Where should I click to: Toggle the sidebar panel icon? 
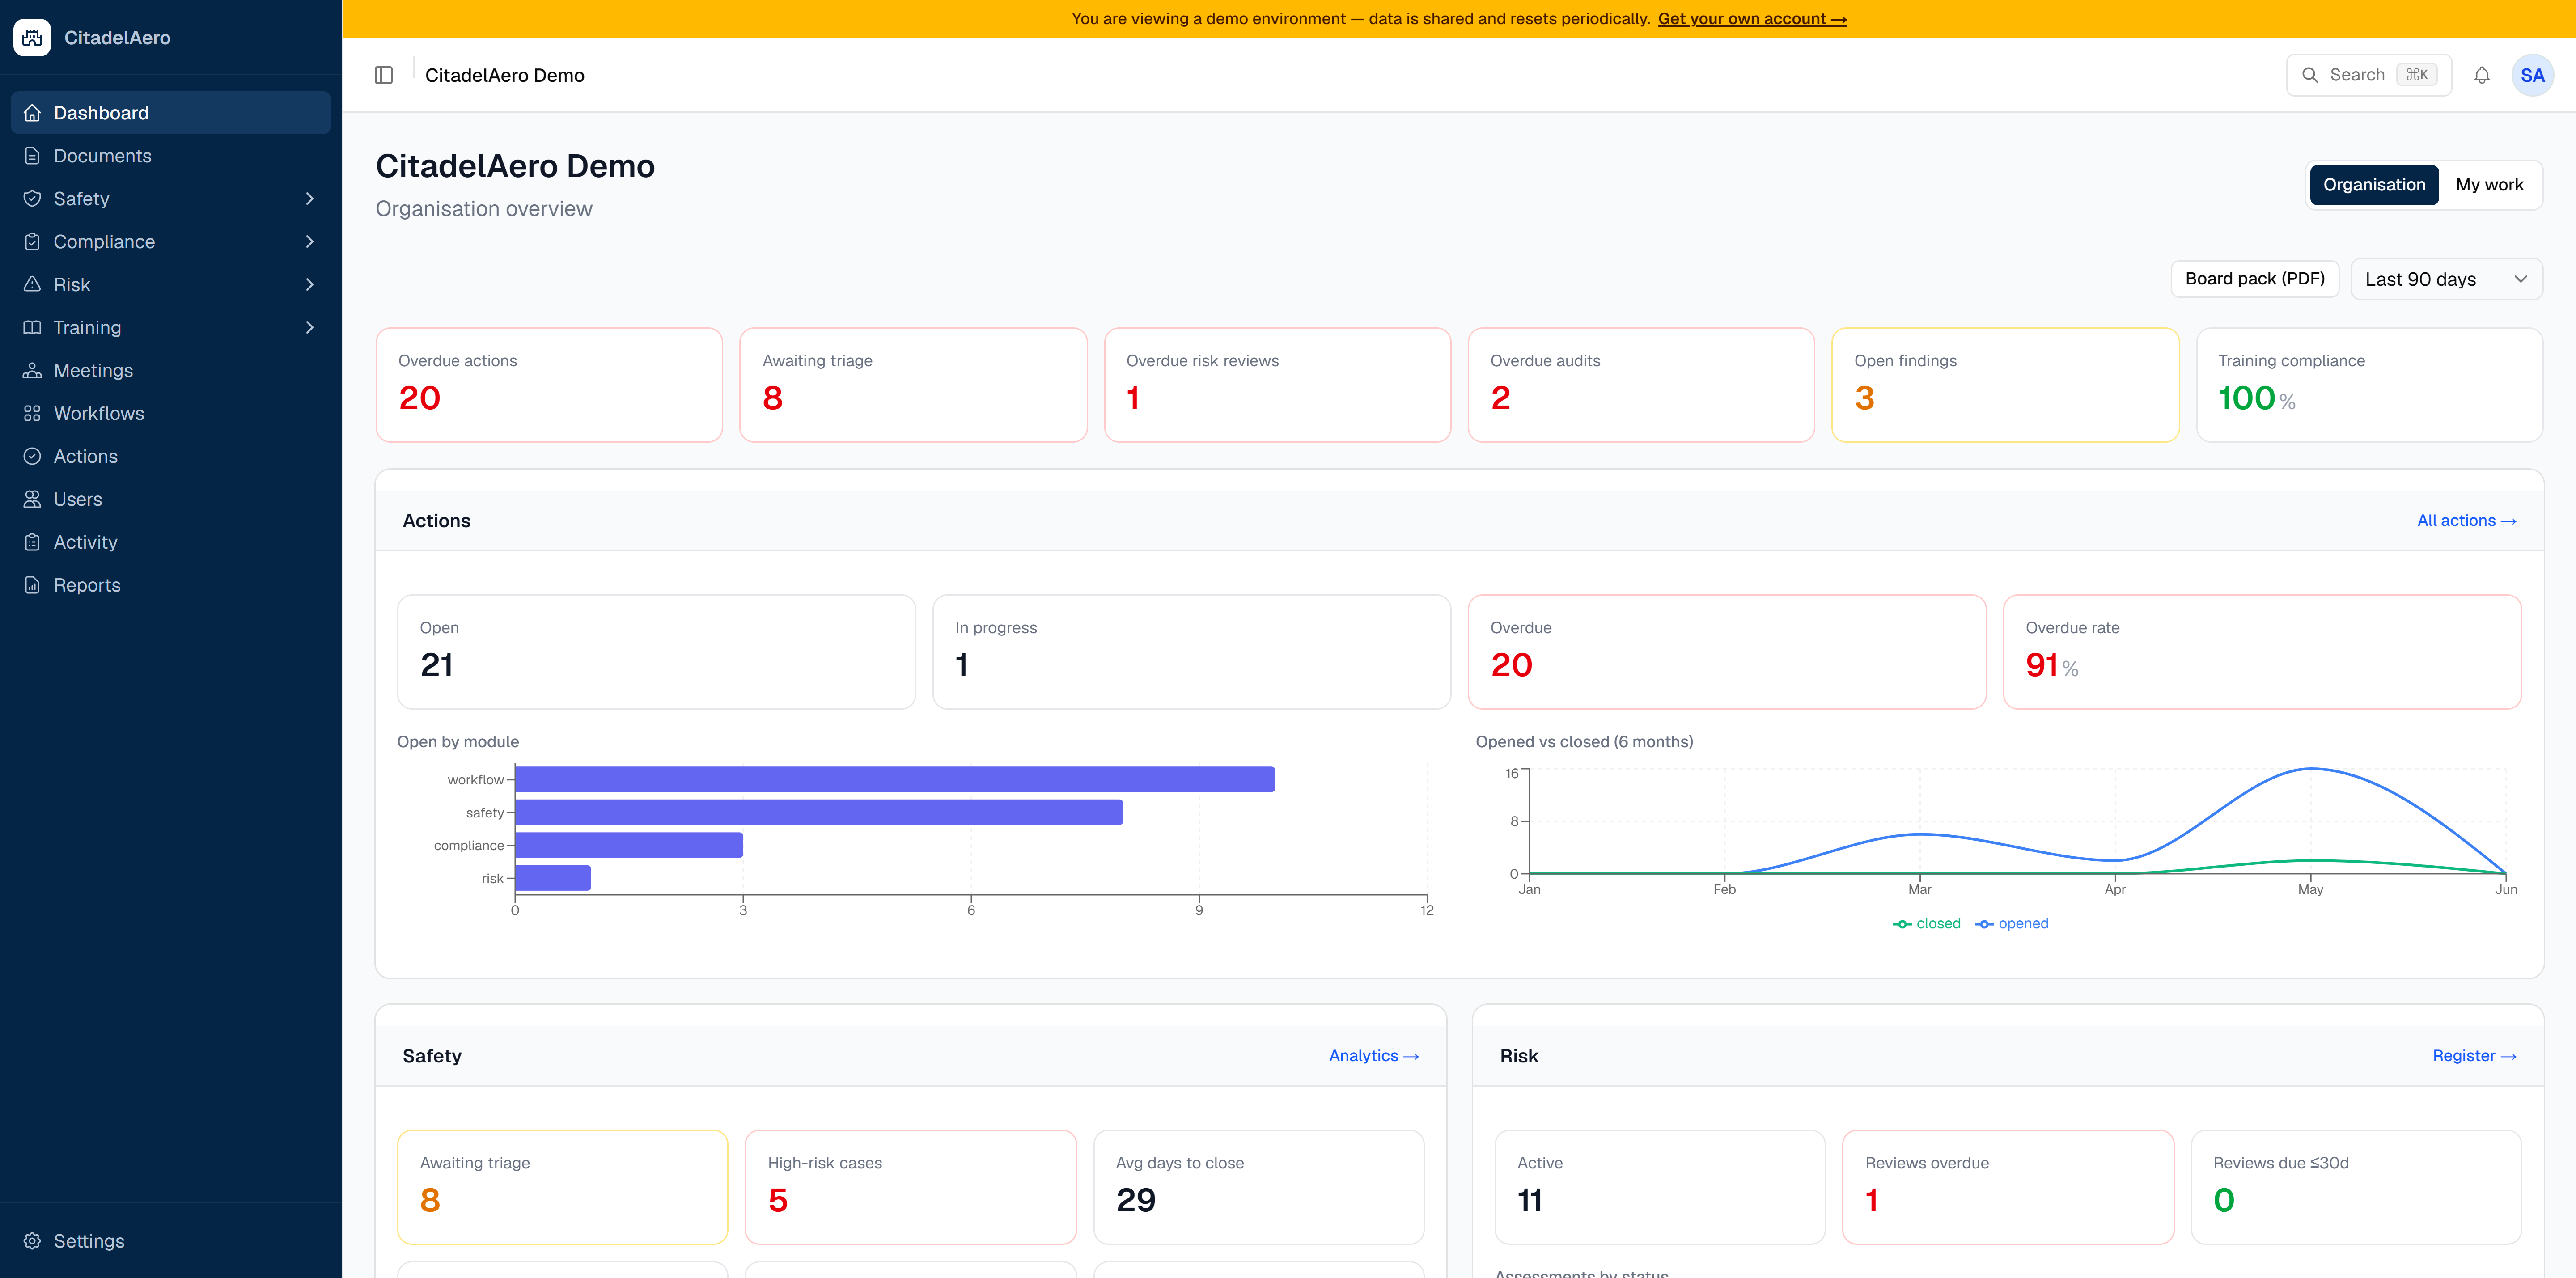click(x=384, y=75)
